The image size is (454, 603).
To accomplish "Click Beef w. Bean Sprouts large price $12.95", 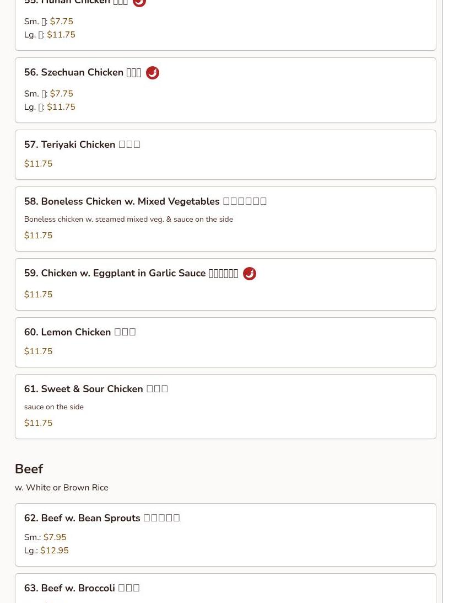I will point(55,551).
